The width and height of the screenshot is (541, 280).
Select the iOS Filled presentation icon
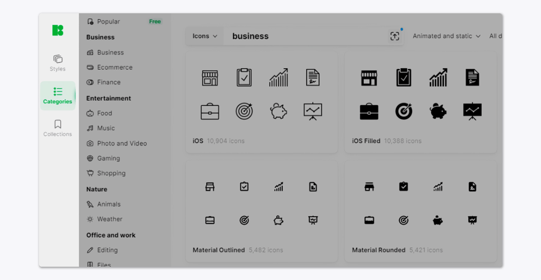[472, 111]
